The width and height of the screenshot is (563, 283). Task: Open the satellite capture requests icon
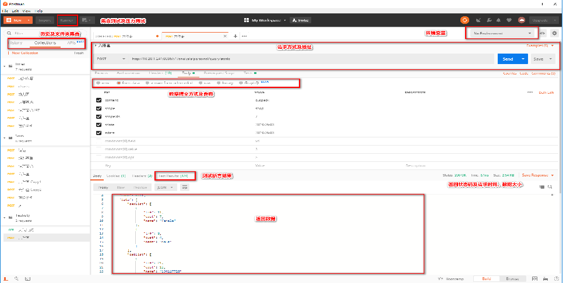(x=478, y=20)
